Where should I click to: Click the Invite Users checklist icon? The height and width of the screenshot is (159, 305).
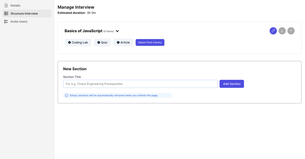pos(6,22)
